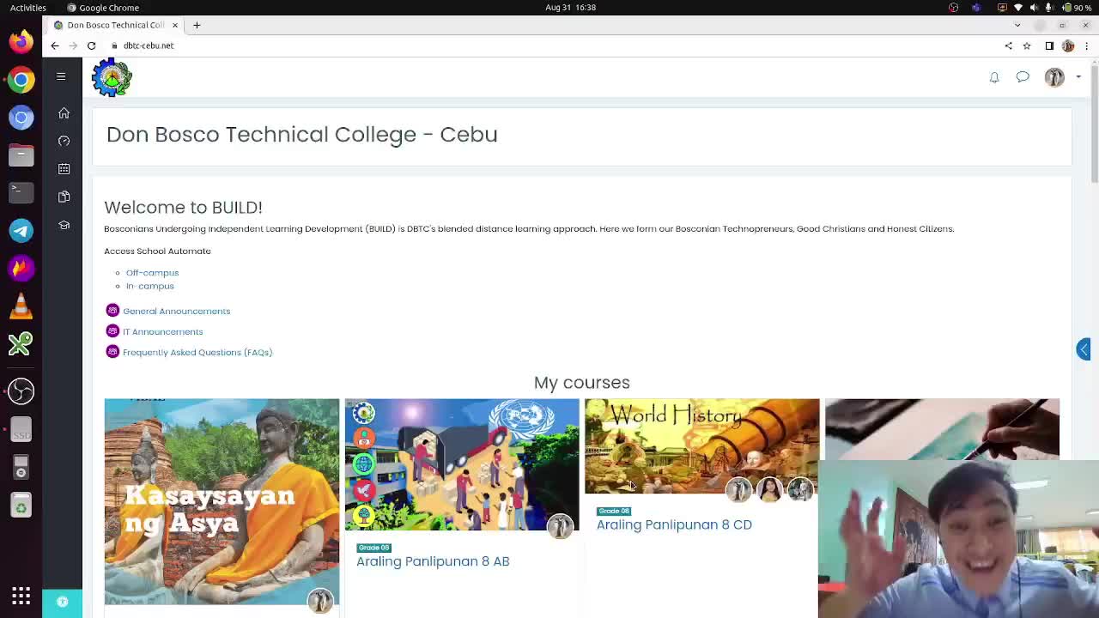Open the Off-campus link
1099x618 pixels.
(x=152, y=273)
